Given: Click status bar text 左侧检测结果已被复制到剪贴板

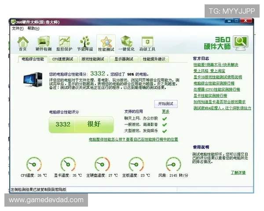Looking at the screenshot, I should pyautogui.click(x=39, y=189).
